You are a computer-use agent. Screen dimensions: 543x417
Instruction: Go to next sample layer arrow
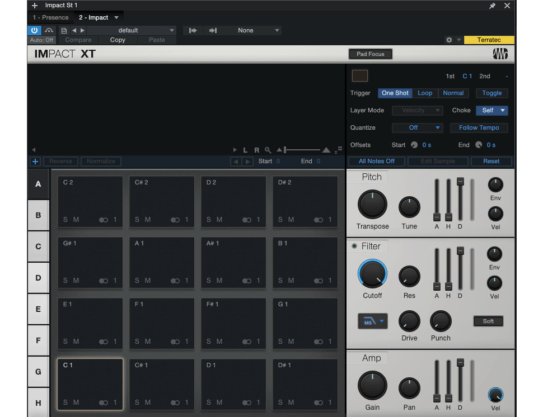[247, 162]
